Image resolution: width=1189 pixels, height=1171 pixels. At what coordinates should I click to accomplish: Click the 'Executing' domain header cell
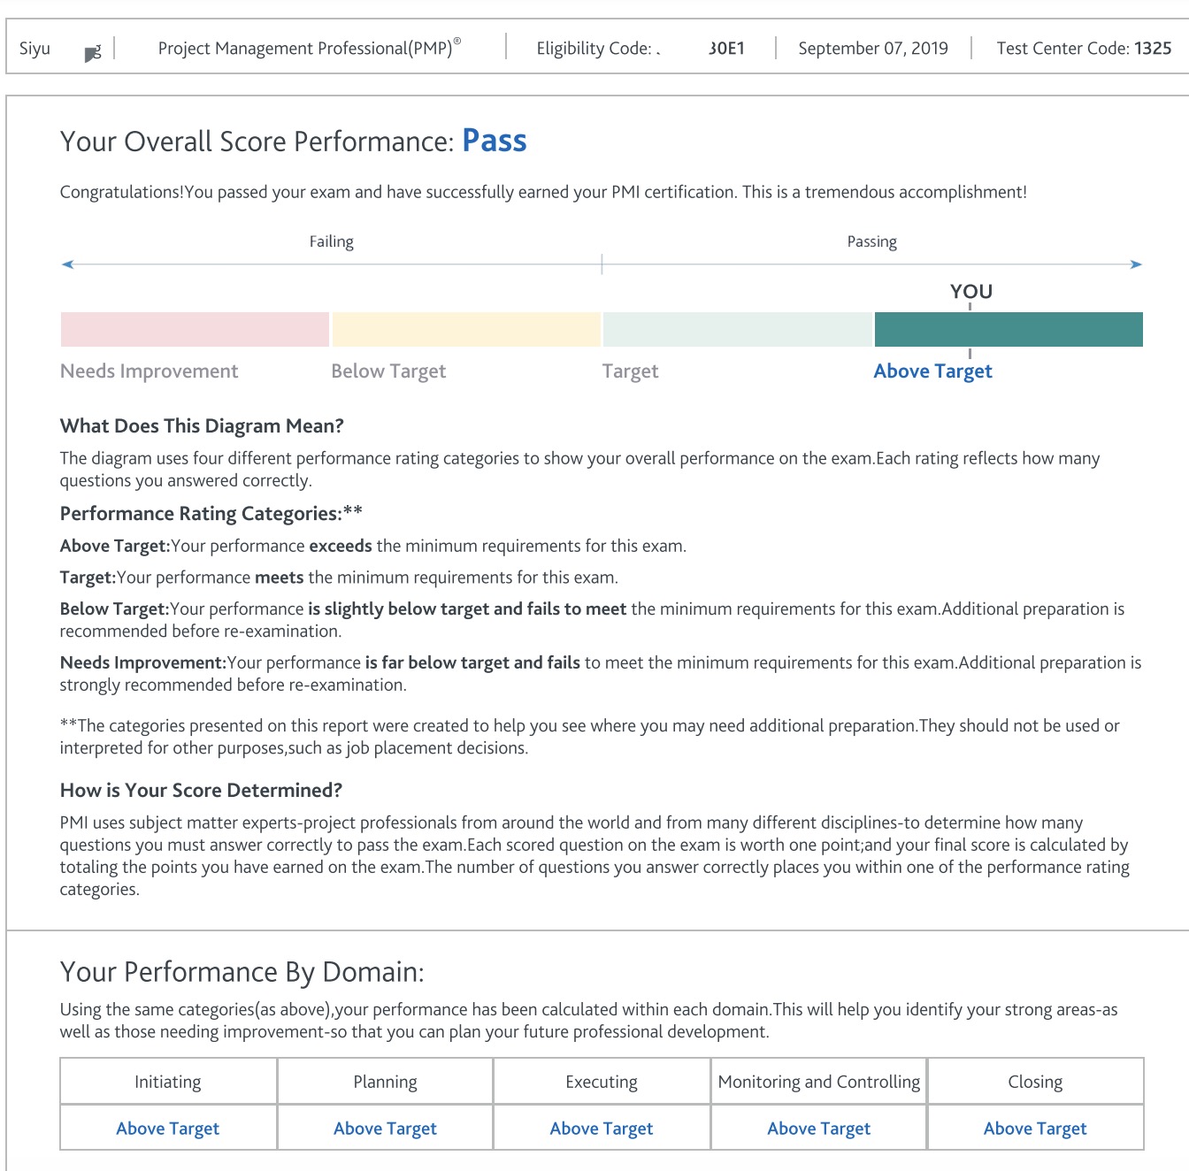(602, 1082)
